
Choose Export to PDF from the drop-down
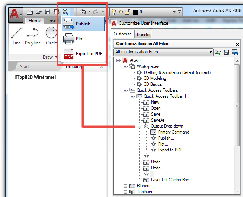pos(83,54)
